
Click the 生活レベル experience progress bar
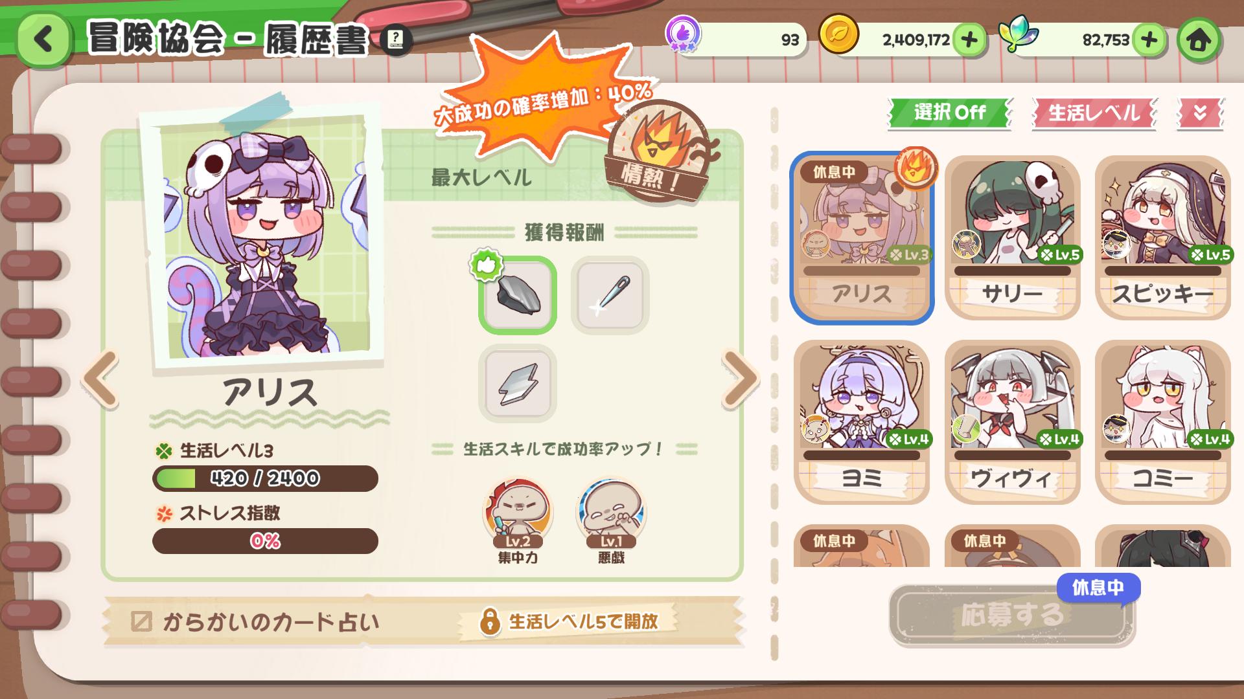tap(265, 478)
